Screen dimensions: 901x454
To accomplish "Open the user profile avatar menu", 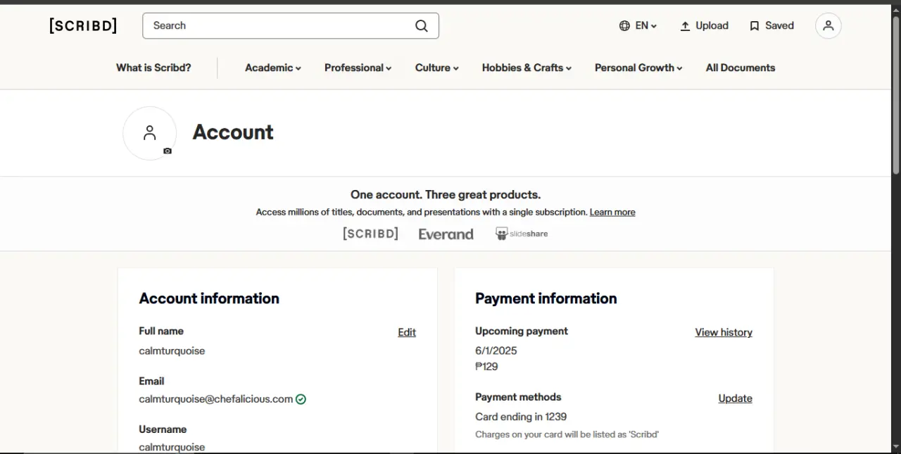I will [828, 26].
